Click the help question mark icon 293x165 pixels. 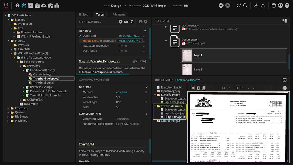pos(287,6)
